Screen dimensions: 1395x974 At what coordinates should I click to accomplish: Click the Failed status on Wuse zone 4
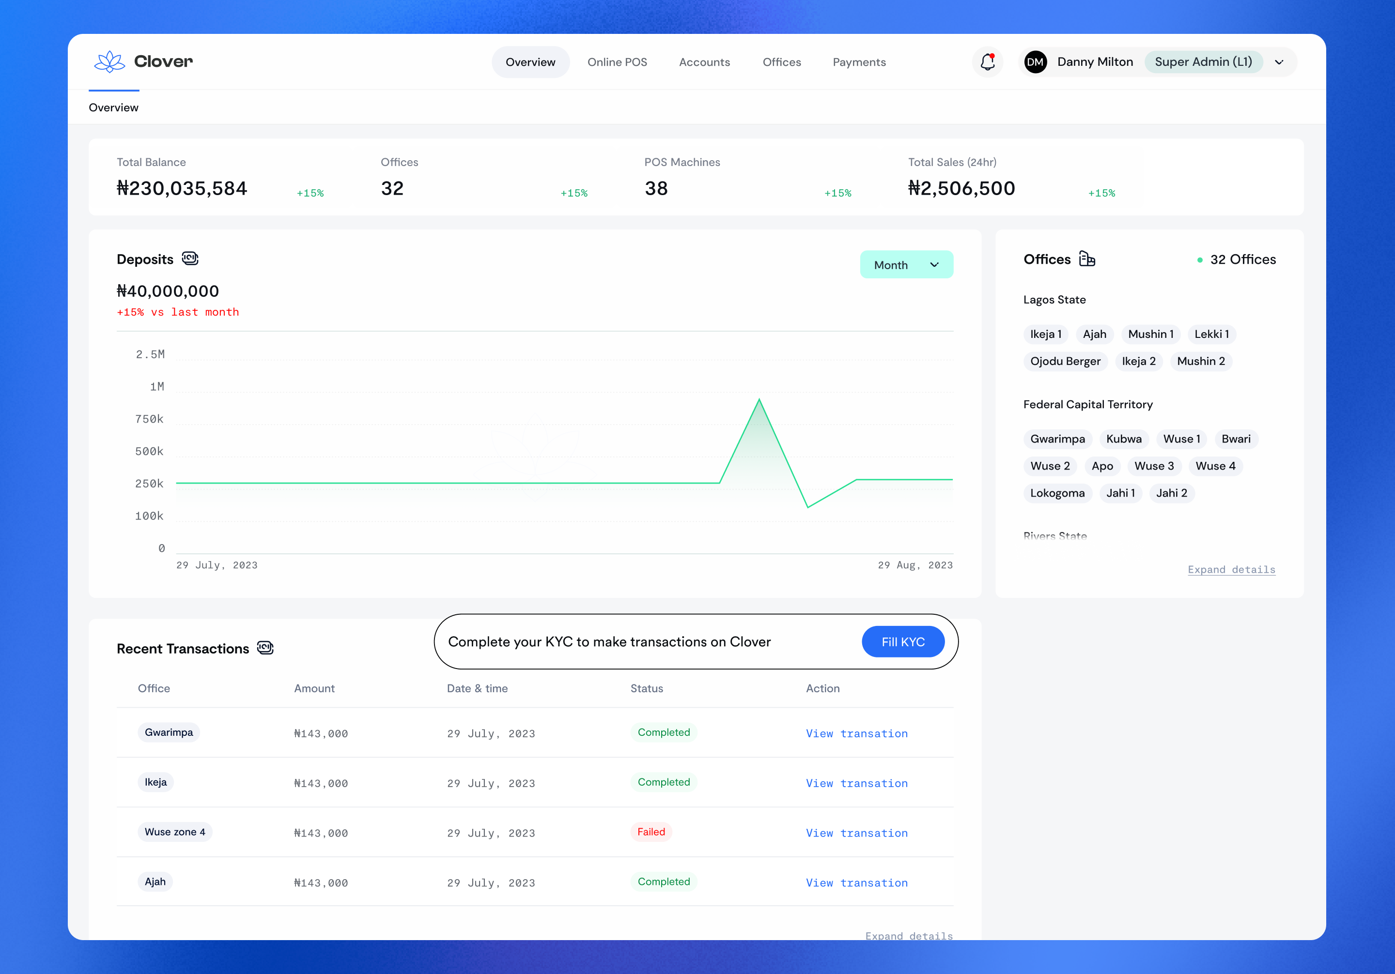pyautogui.click(x=651, y=831)
